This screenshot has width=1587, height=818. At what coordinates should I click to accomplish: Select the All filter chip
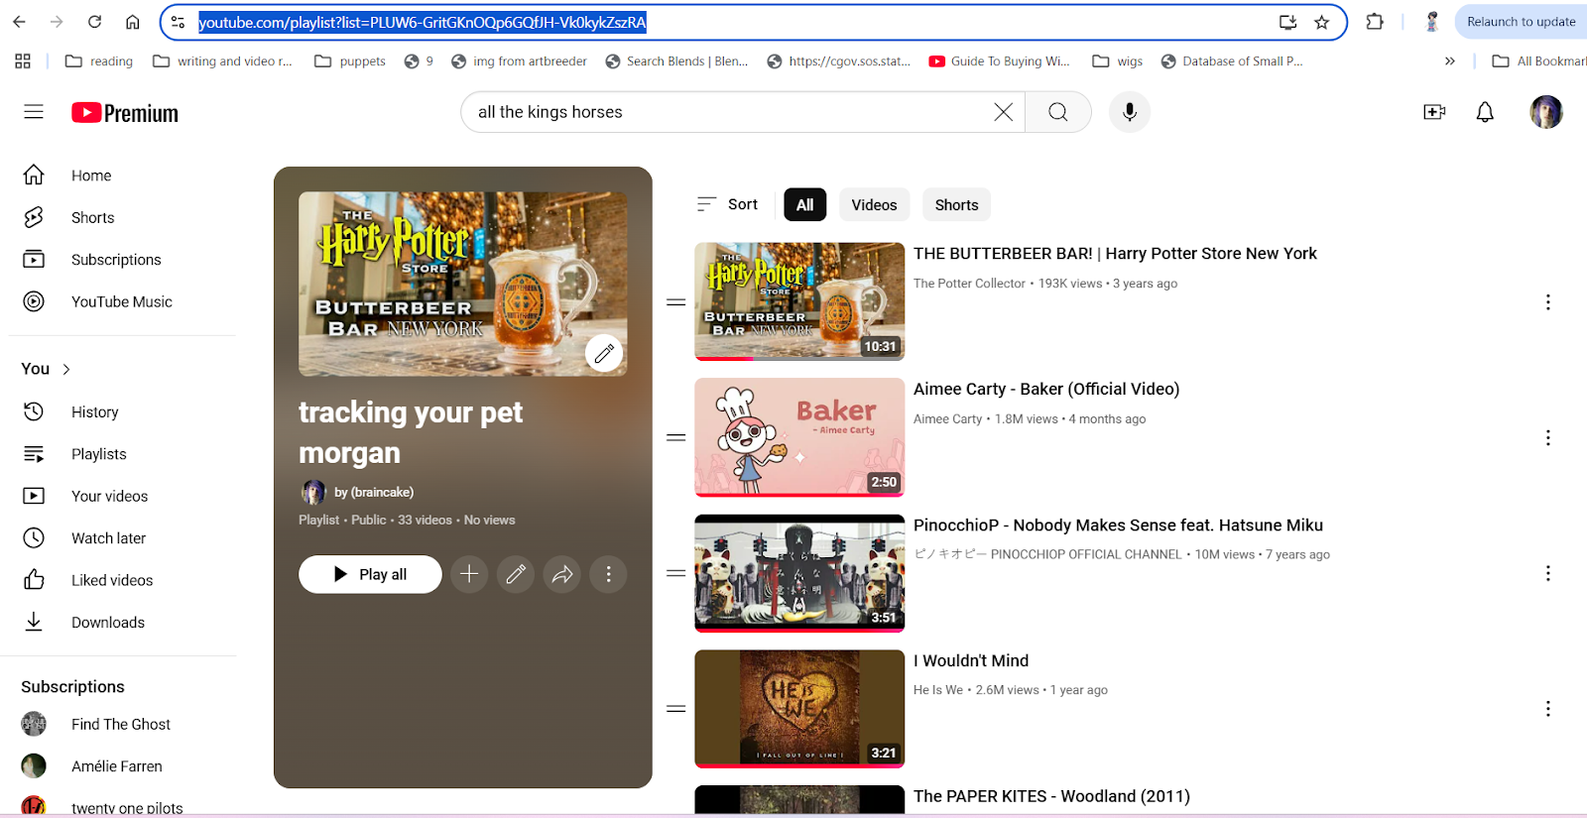pos(804,205)
